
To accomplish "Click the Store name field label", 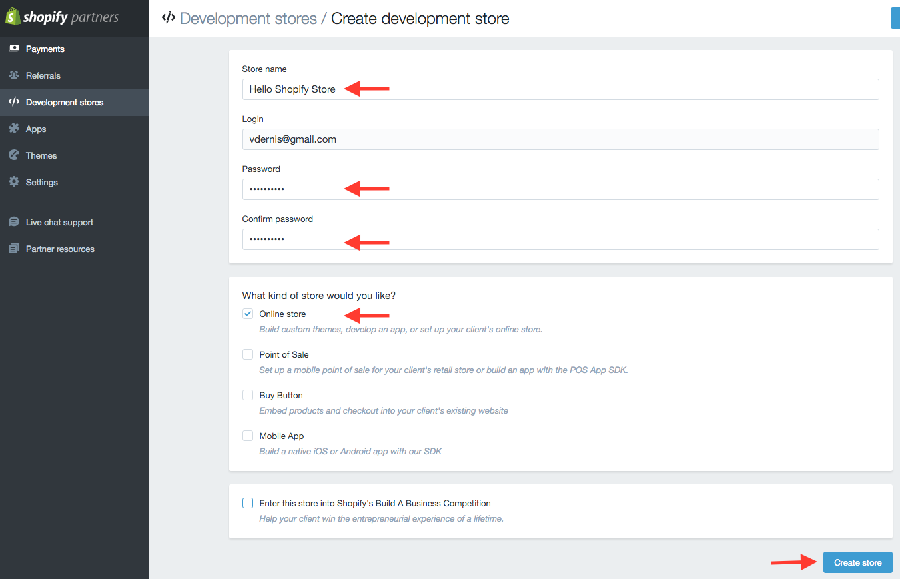I will [264, 69].
